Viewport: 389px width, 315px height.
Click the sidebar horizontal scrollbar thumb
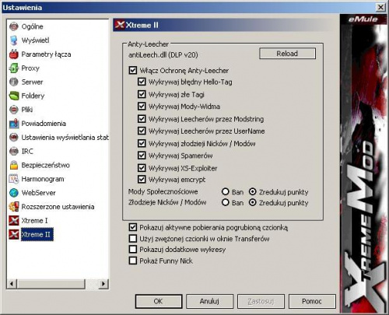[x=51, y=284]
